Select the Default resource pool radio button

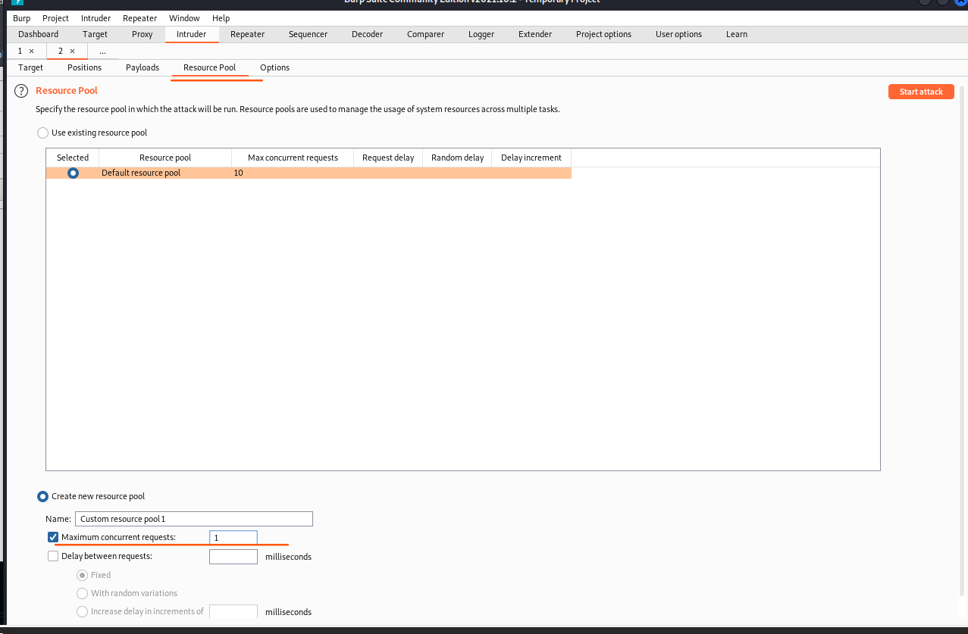coord(73,173)
